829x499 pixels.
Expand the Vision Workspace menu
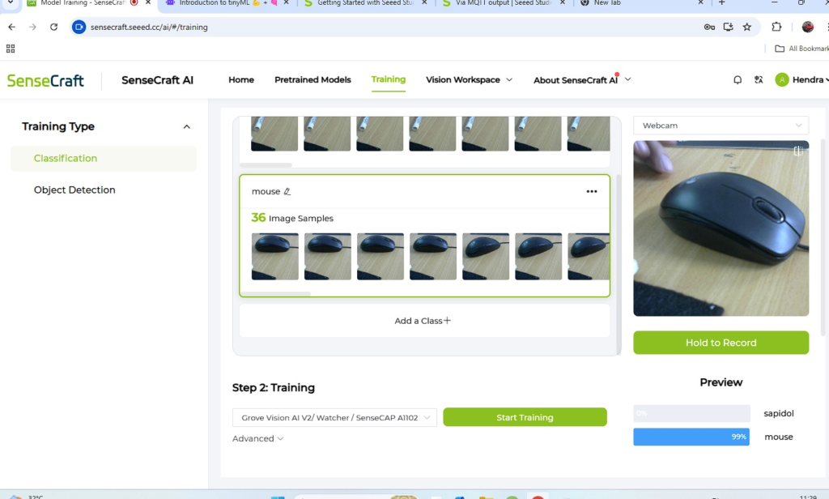pyautogui.click(x=469, y=80)
